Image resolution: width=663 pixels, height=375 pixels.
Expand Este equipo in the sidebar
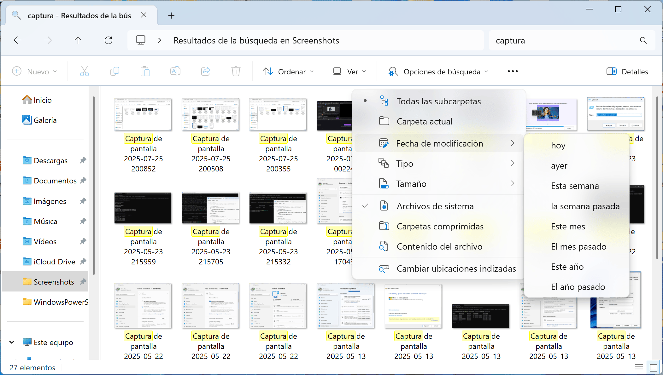coord(12,342)
